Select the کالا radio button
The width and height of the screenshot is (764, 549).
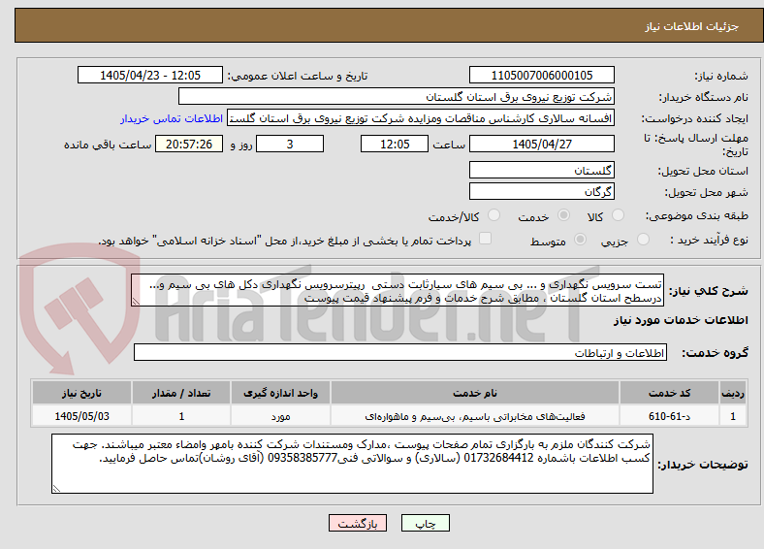[x=618, y=215]
